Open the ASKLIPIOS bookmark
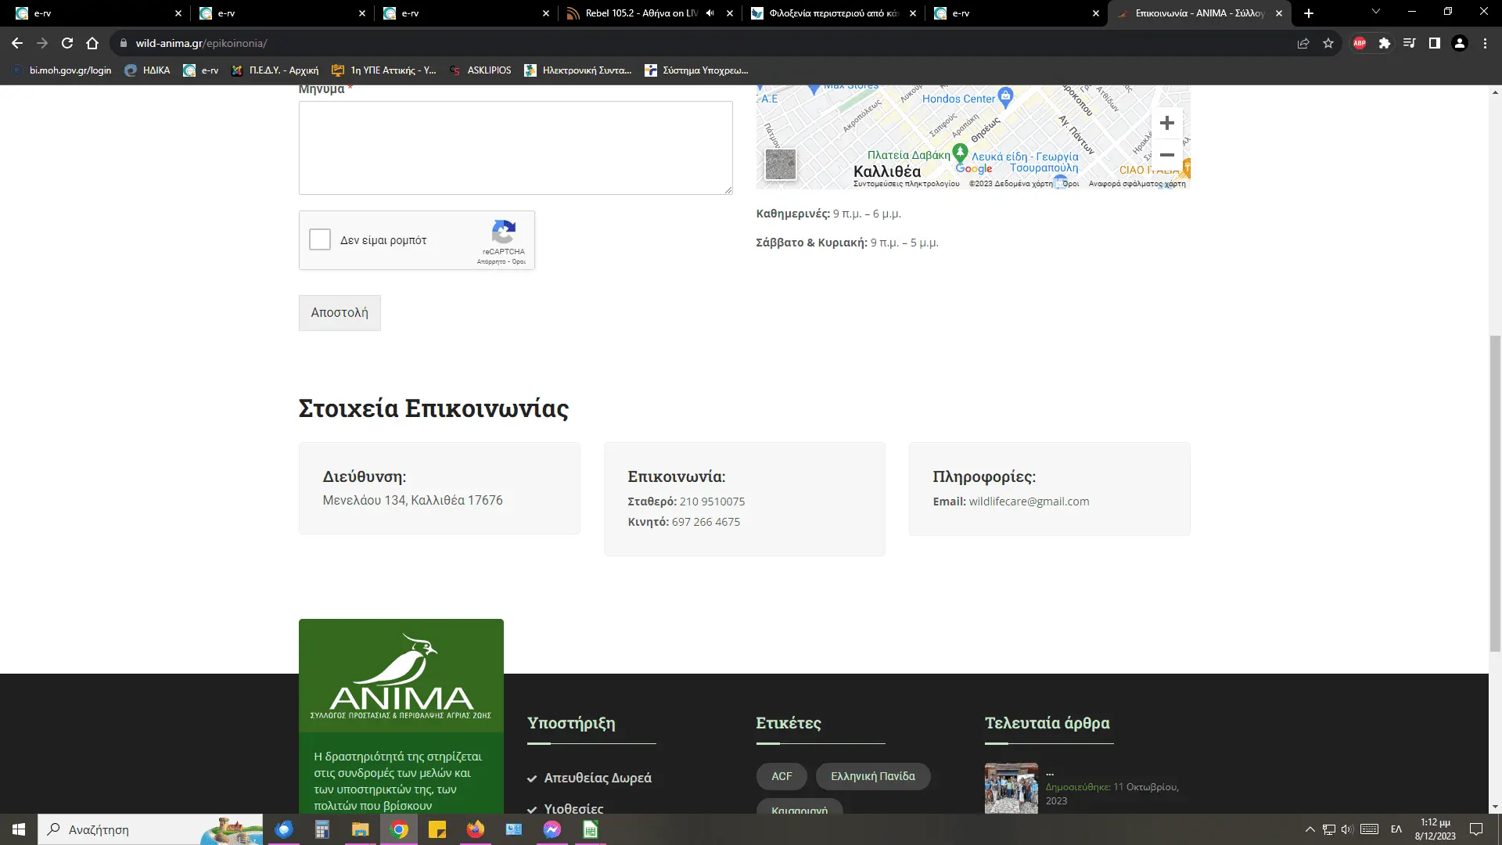Image resolution: width=1502 pixels, height=845 pixels. [480, 70]
